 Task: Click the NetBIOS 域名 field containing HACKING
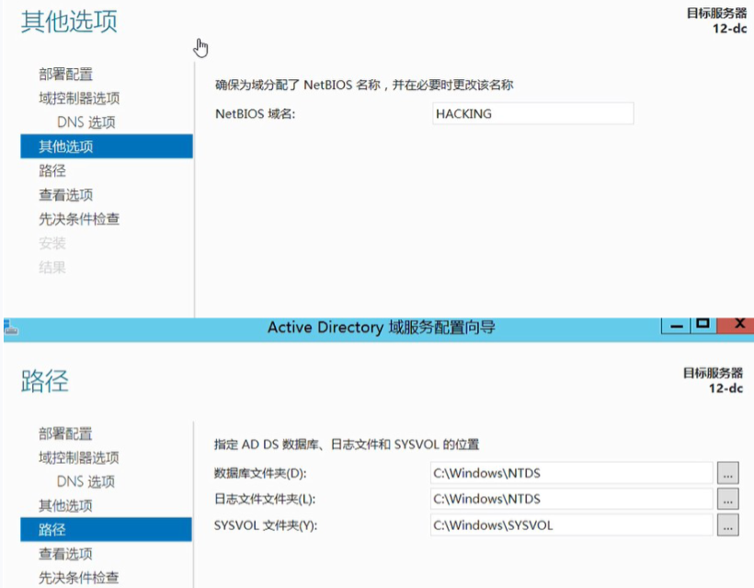[x=533, y=114]
